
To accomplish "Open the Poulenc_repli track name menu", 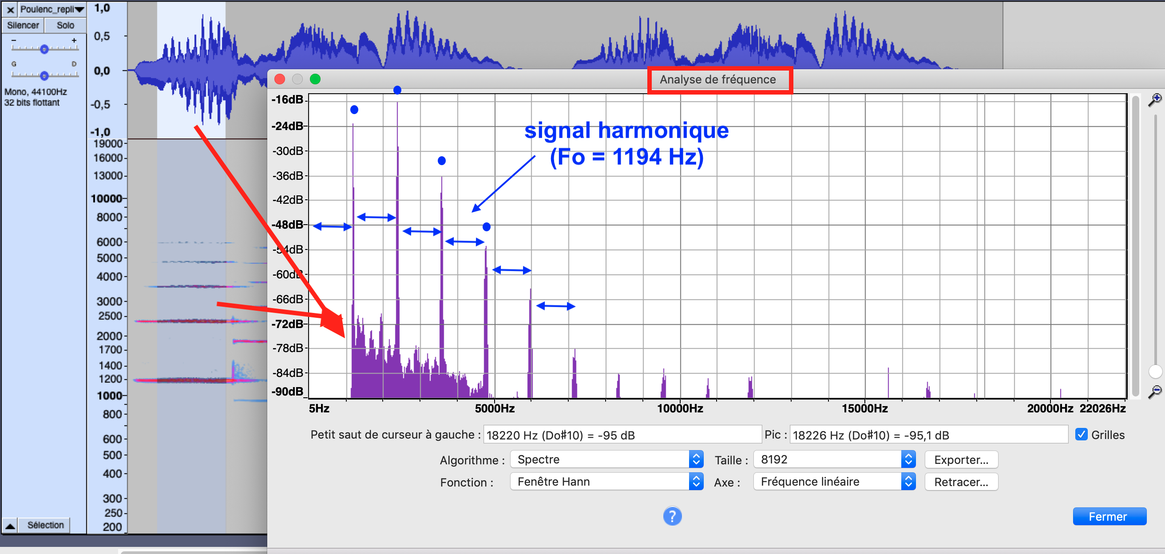I will (52, 8).
